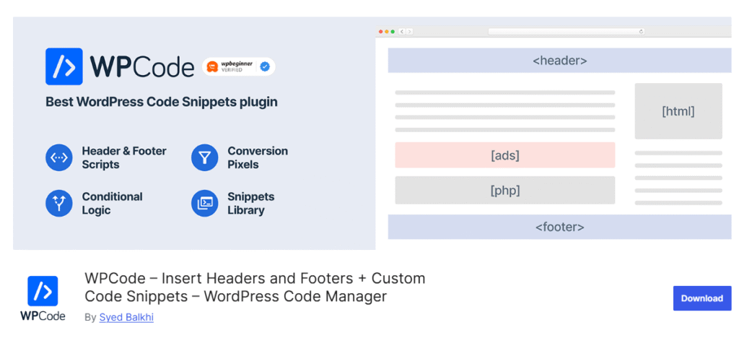
Task: Click the <header> block in the mockup
Action: pos(560,61)
